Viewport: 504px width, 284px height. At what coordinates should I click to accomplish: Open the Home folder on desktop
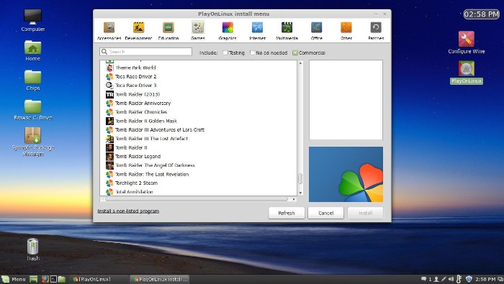(33, 51)
